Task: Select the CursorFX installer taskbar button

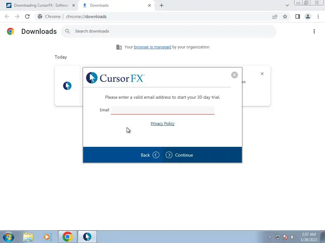Action: (x=87, y=237)
